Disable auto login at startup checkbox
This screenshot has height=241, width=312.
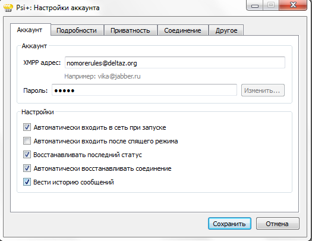(27, 127)
